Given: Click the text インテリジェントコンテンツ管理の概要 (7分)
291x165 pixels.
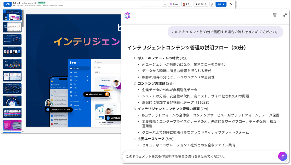Looking at the screenshot, I should click(173, 109).
